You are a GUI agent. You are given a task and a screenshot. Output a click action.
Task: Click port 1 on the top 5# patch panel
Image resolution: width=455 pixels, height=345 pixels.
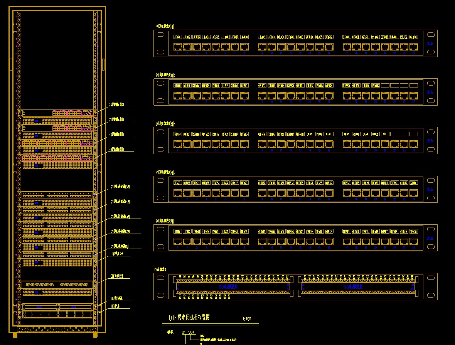point(178,47)
